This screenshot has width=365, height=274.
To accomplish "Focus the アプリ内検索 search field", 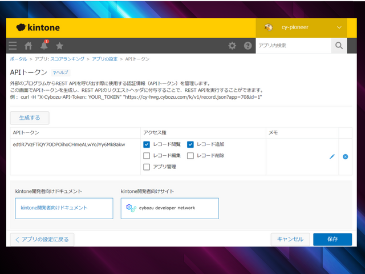I will [293, 46].
